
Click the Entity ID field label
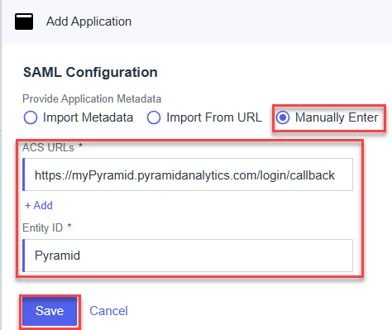[43, 228]
